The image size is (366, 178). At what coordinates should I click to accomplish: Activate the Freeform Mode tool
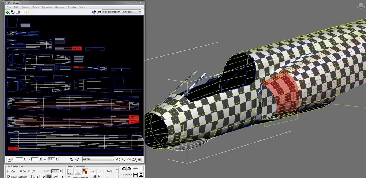23,12
